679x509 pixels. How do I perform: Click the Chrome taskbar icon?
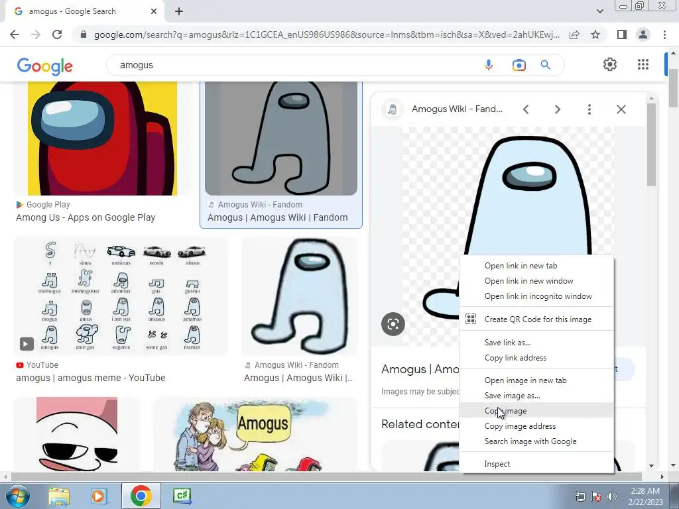141,496
